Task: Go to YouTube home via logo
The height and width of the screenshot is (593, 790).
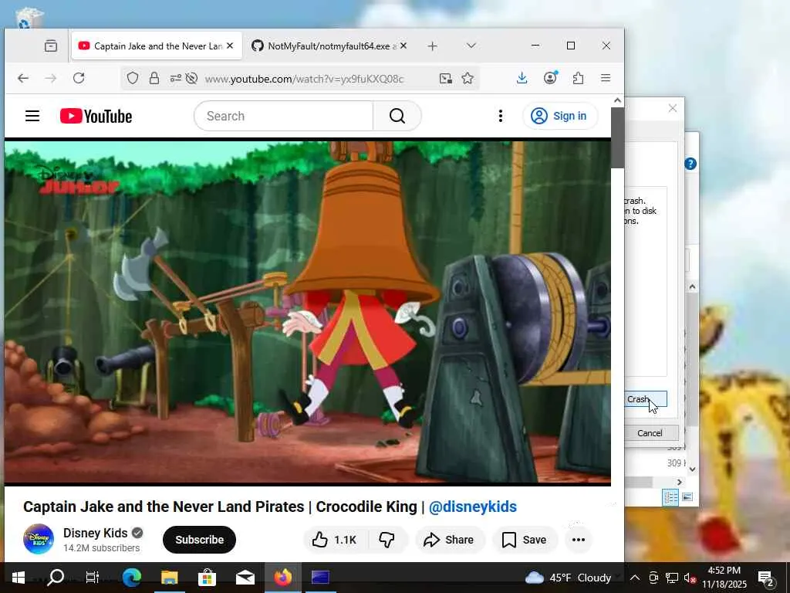Action: click(96, 116)
